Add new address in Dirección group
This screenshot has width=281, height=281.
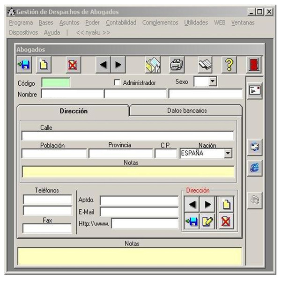[226, 204]
